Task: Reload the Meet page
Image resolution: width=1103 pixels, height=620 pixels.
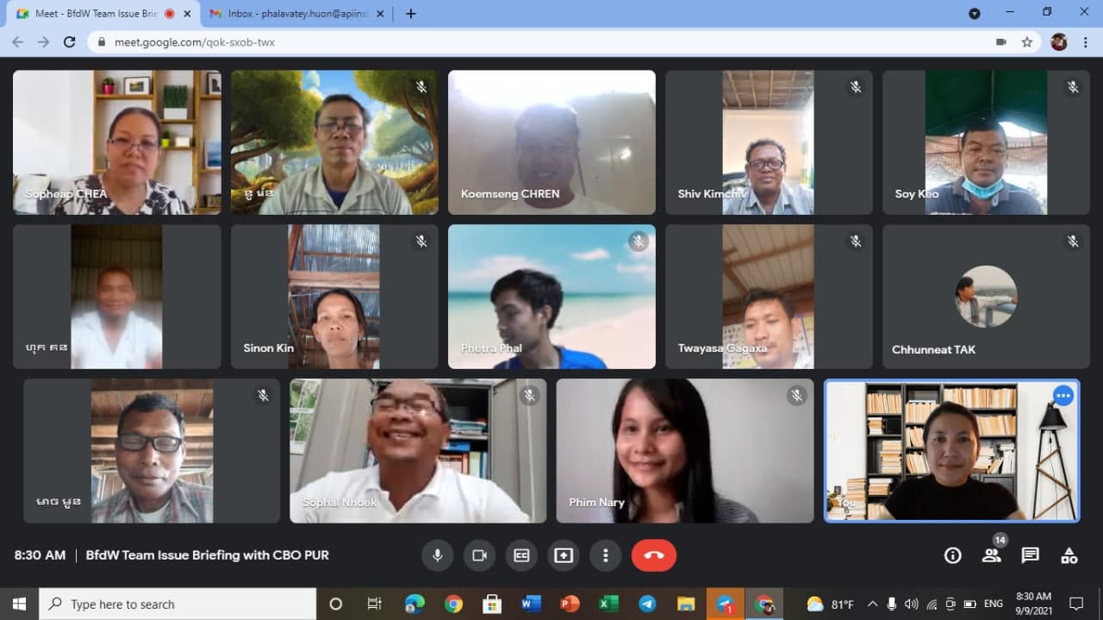Action: (70, 41)
